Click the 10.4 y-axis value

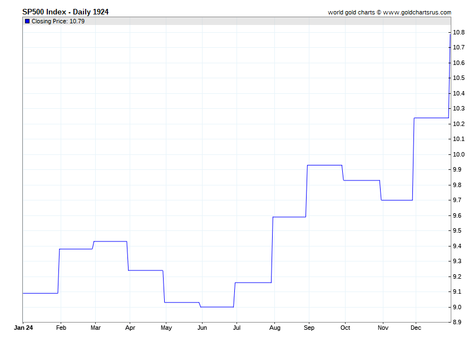click(x=459, y=93)
